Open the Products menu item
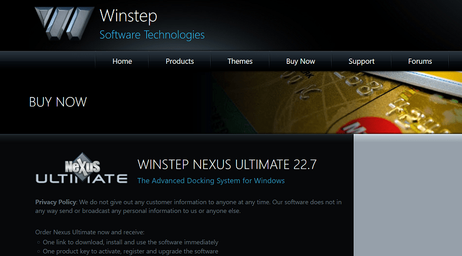 pyautogui.click(x=179, y=61)
